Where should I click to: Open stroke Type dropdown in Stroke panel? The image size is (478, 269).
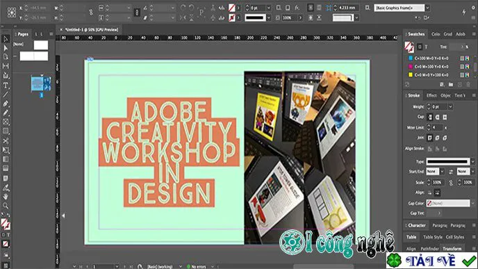tap(473, 161)
